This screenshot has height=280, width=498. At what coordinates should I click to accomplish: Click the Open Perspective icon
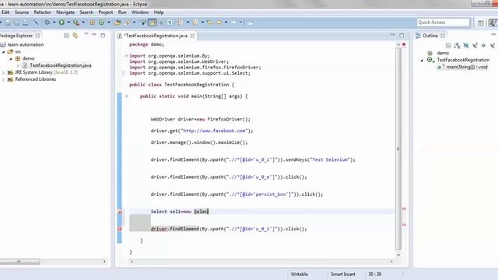tap(481, 23)
